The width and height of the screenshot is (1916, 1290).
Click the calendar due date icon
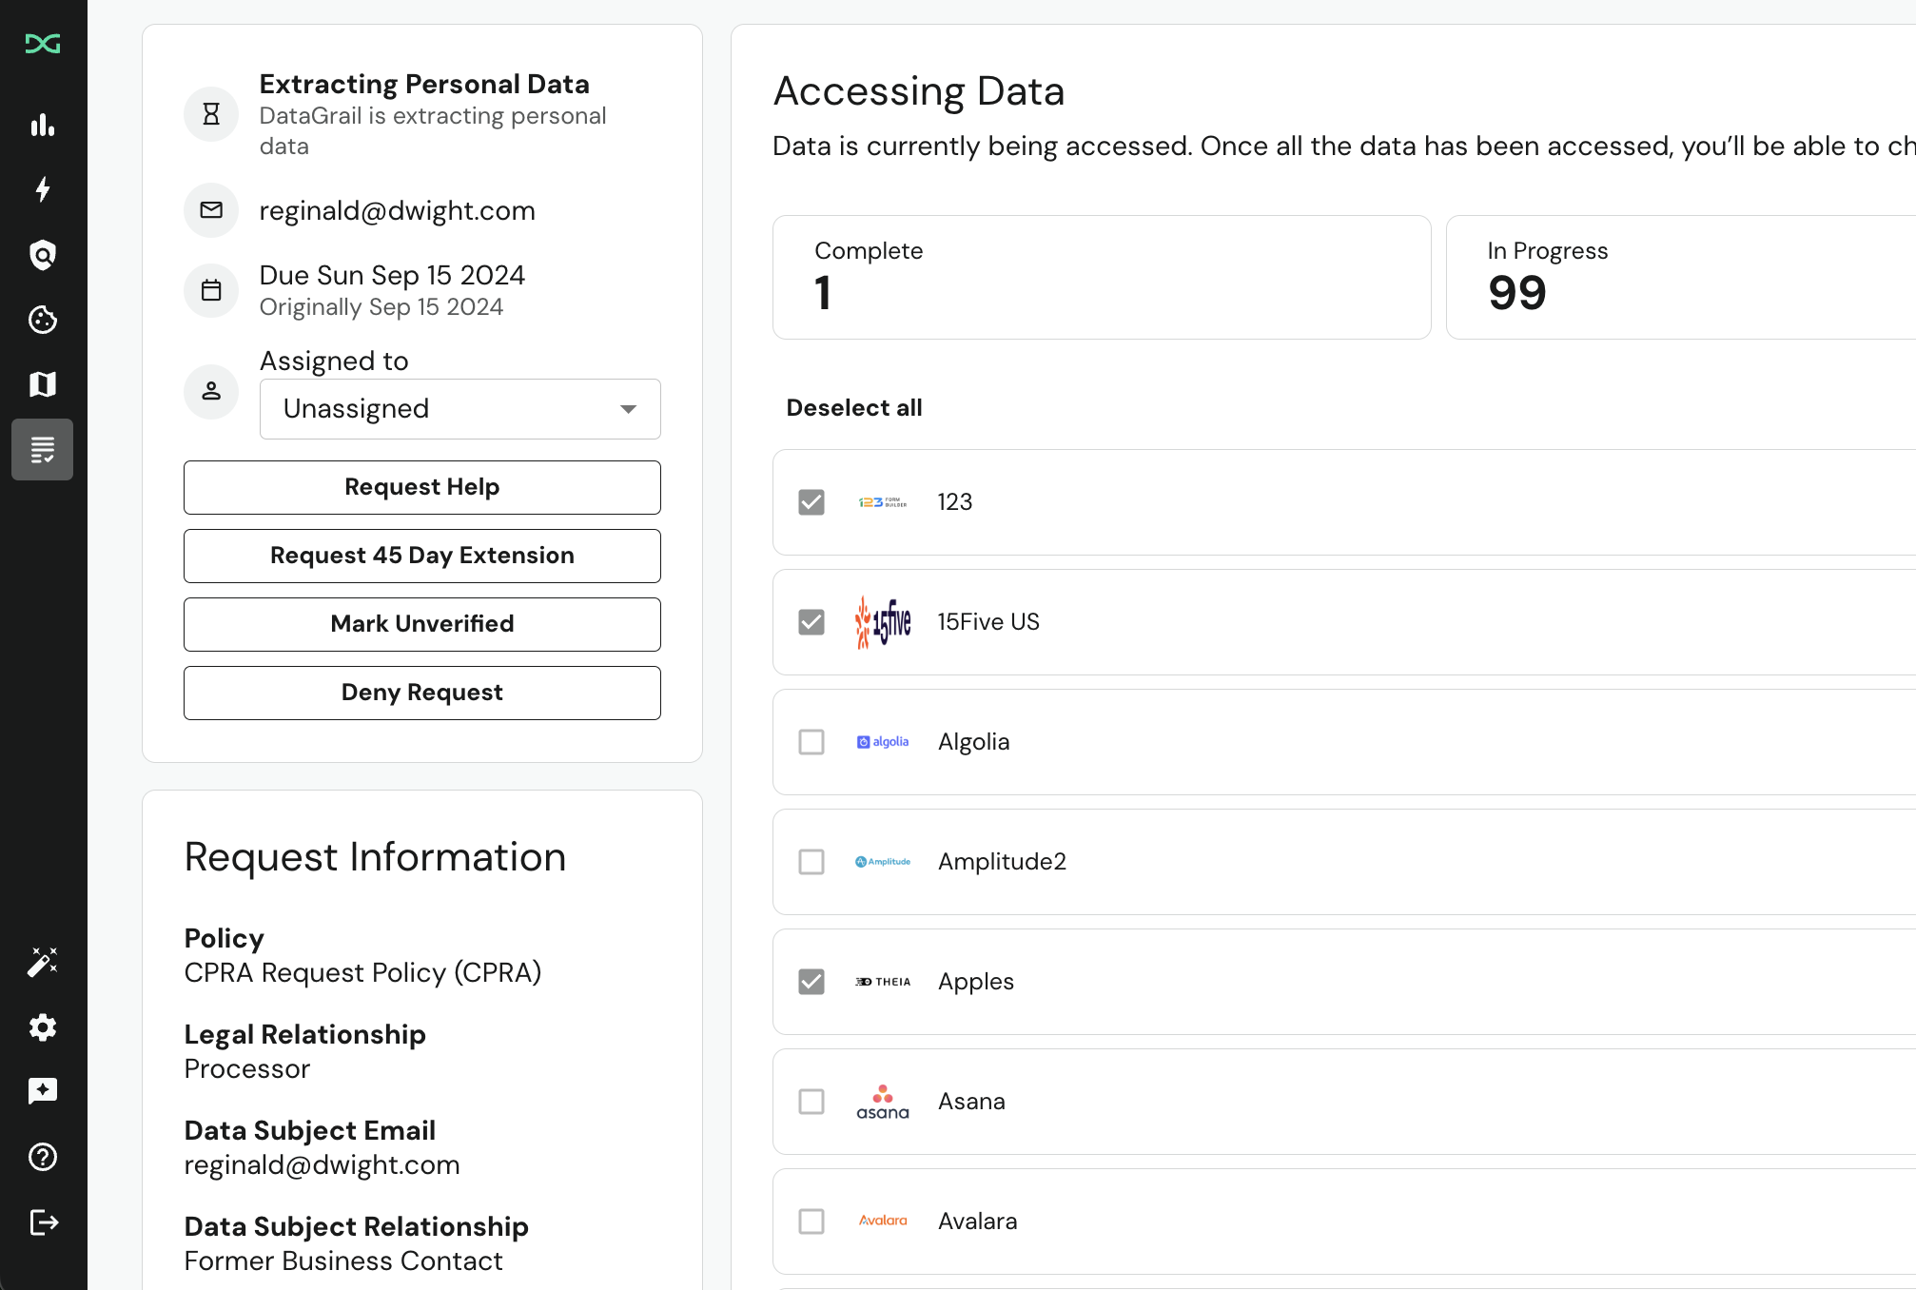[x=211, y=290]
